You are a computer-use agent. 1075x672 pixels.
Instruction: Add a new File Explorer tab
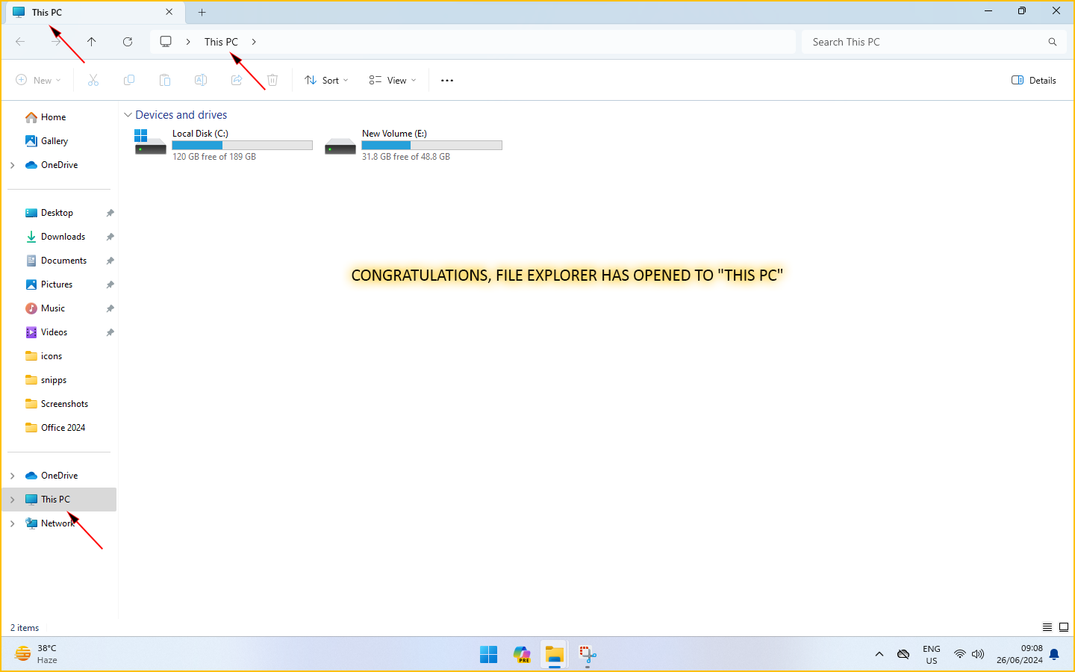click(x=202, y=12)
